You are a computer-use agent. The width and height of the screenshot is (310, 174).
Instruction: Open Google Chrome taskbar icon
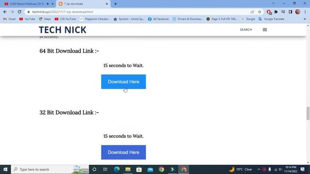click(161, 170)
